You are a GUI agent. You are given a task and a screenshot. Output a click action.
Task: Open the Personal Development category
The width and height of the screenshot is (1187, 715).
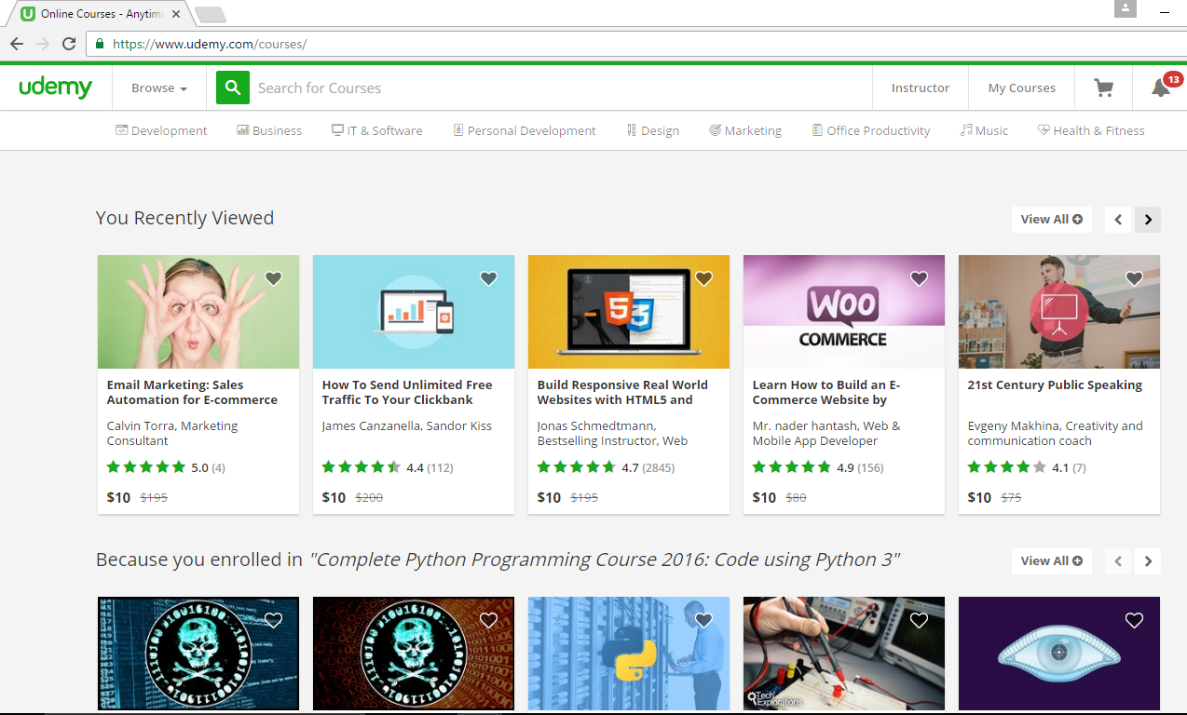coord(525,130)
